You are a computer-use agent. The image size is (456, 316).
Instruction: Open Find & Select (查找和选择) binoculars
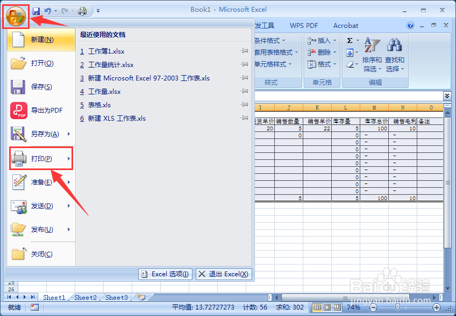[395, 55]
